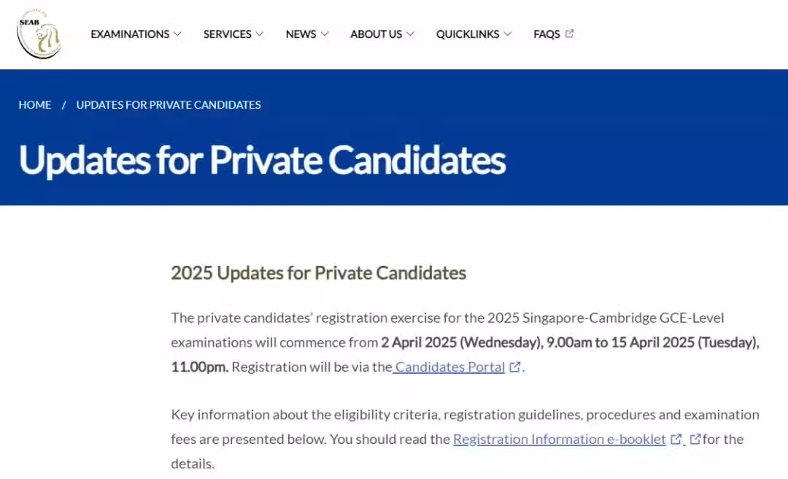Expand the Examinations chevron
This screenshot has width=788, height=479.
coord(177,34)
